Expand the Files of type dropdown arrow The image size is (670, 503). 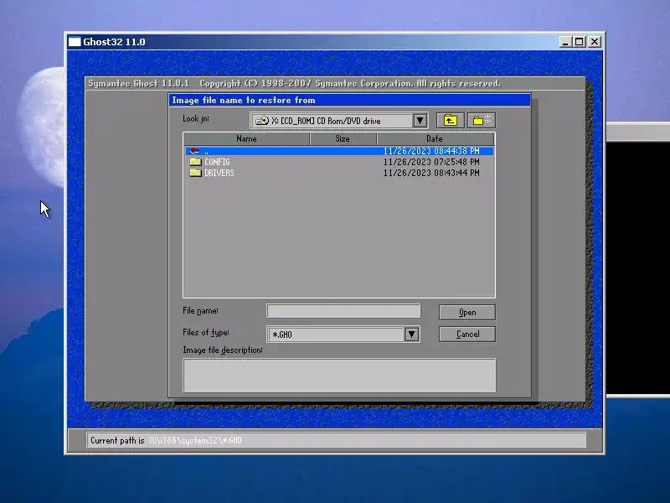click(x=411, y=334)
